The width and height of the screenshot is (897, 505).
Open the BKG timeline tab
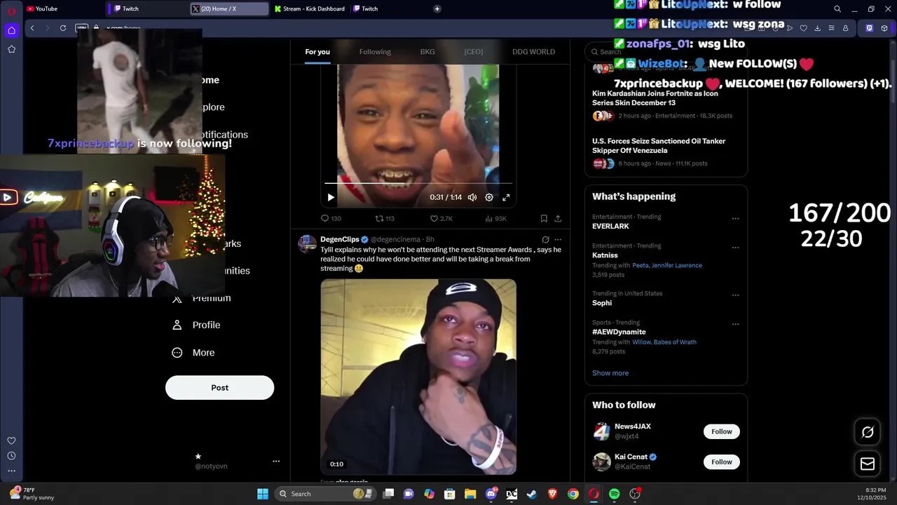point(427,52)
